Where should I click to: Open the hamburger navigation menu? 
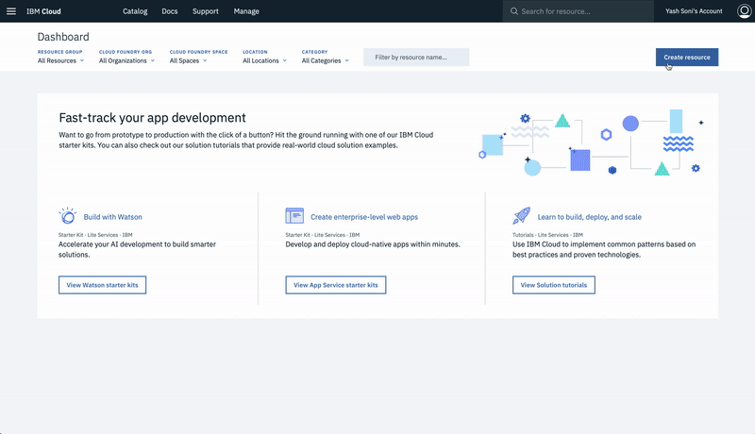tap(11, 11)
